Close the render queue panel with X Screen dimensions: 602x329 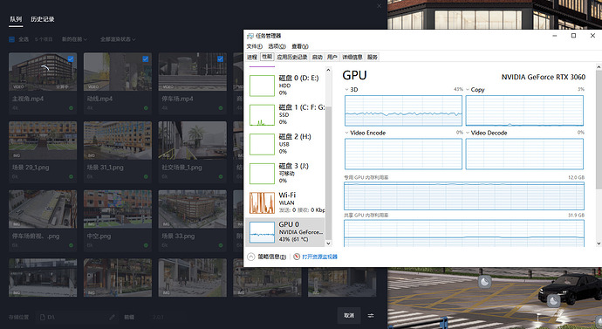pyautogui.click(x=379, y=6)
